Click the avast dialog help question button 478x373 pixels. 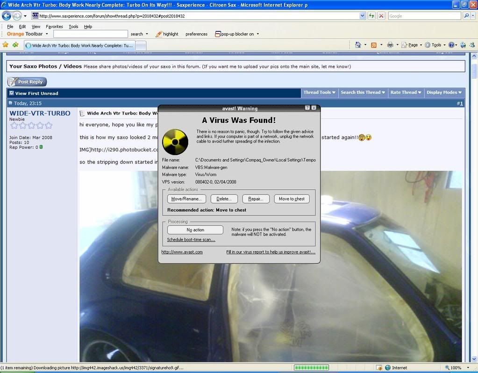(307, 108)
